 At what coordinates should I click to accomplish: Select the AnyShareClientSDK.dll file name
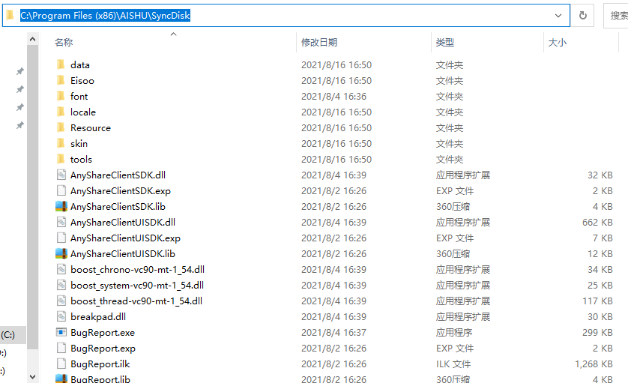[x=118, y=175]
